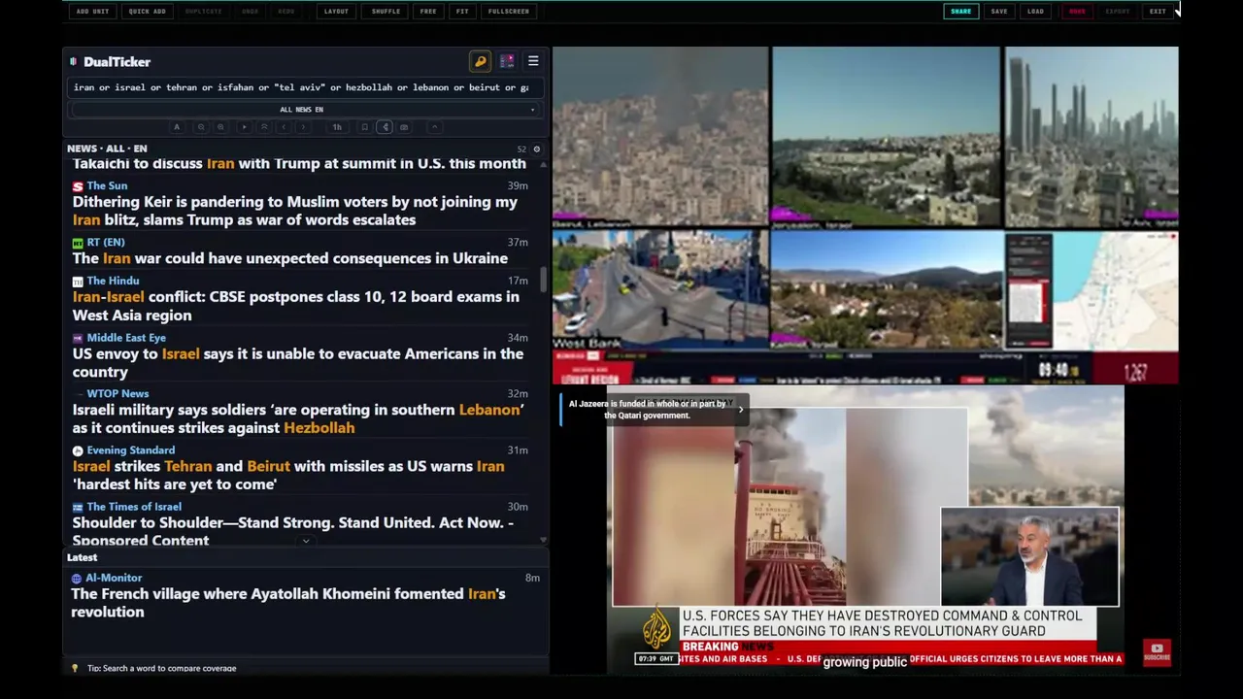Collapse the ticker toolbar with the up chevron
This screenshot has height=699, width=1243.
pyautogui.click(x=434, y=127)
